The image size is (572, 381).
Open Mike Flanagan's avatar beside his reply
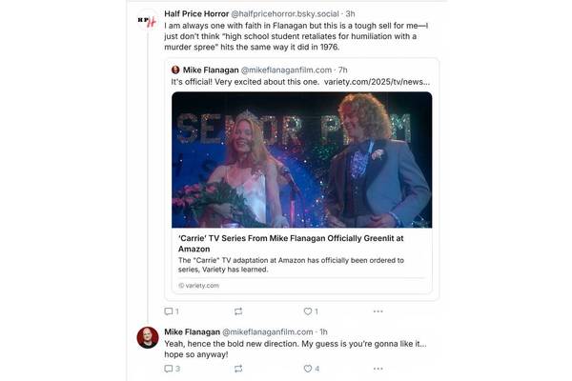pyautogui.click(x=147, y=337)
